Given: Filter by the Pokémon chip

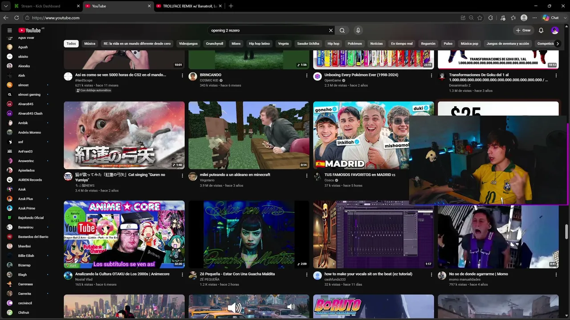Looking at the screenshot, I should [x=355, y=44].
